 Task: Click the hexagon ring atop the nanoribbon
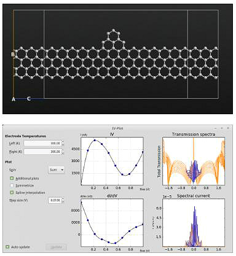113,36
